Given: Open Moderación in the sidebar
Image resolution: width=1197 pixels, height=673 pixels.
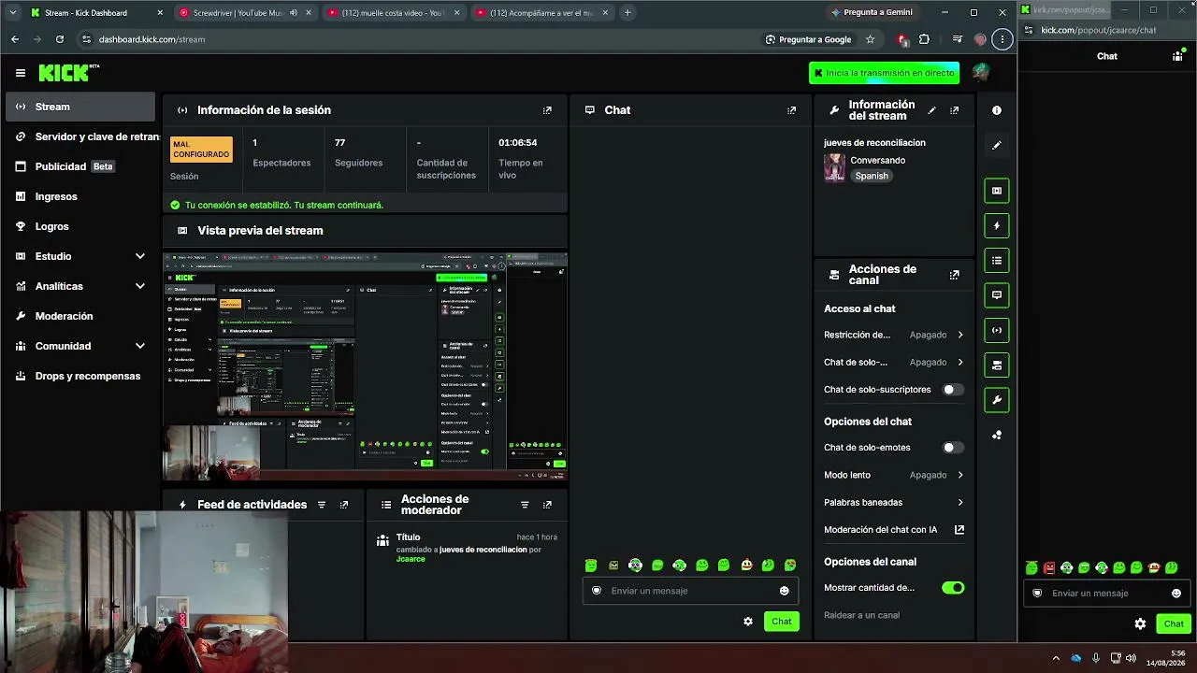Looking at the screenshot, I should pos(80,316).
